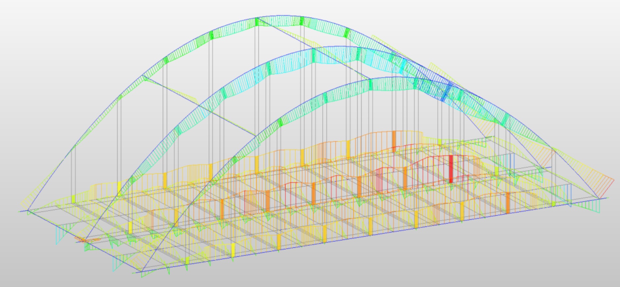Screen dimensions: 620x287
Task: Pick the thick orange bar on rear girder peak
Action: click(394, 139)
